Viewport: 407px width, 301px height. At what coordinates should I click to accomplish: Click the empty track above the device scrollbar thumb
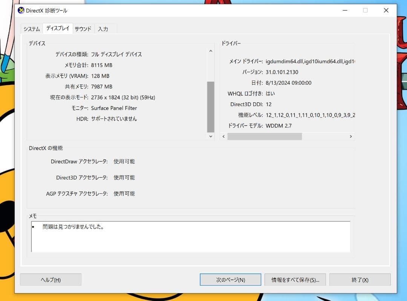pos(211,68)
